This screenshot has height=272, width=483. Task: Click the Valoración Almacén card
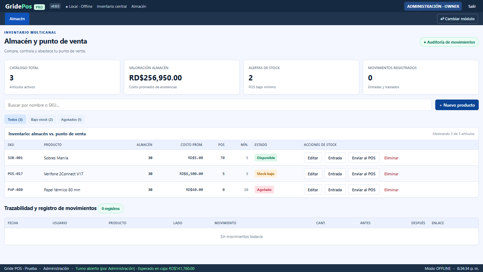tap(182, 77)
